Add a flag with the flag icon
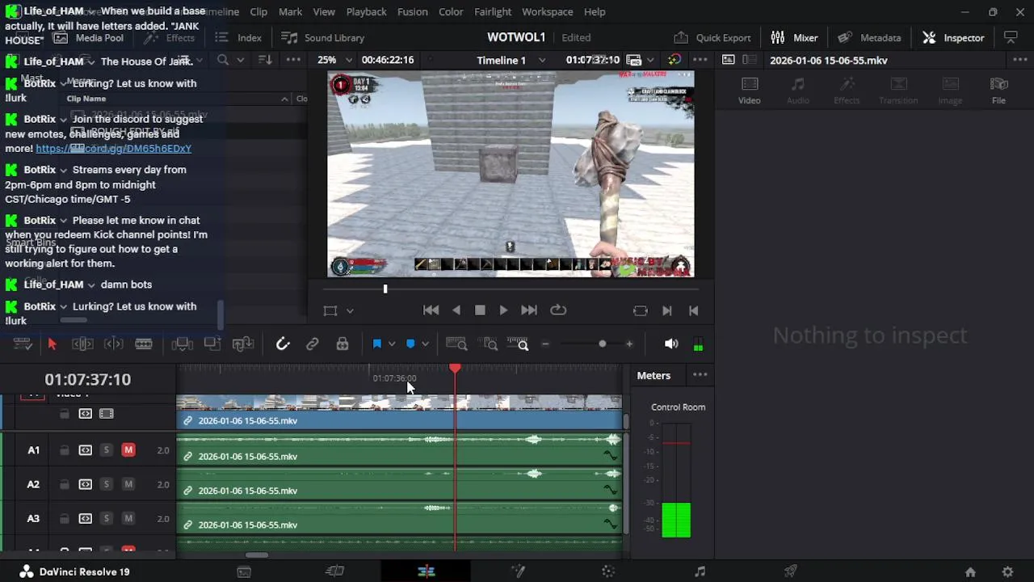The image size is (1034, 582). click(x=376, y=344)
